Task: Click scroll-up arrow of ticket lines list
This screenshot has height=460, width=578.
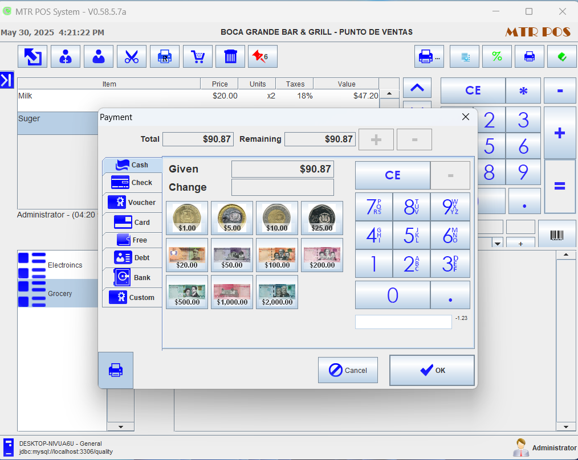Action: [x=389, y=94]
